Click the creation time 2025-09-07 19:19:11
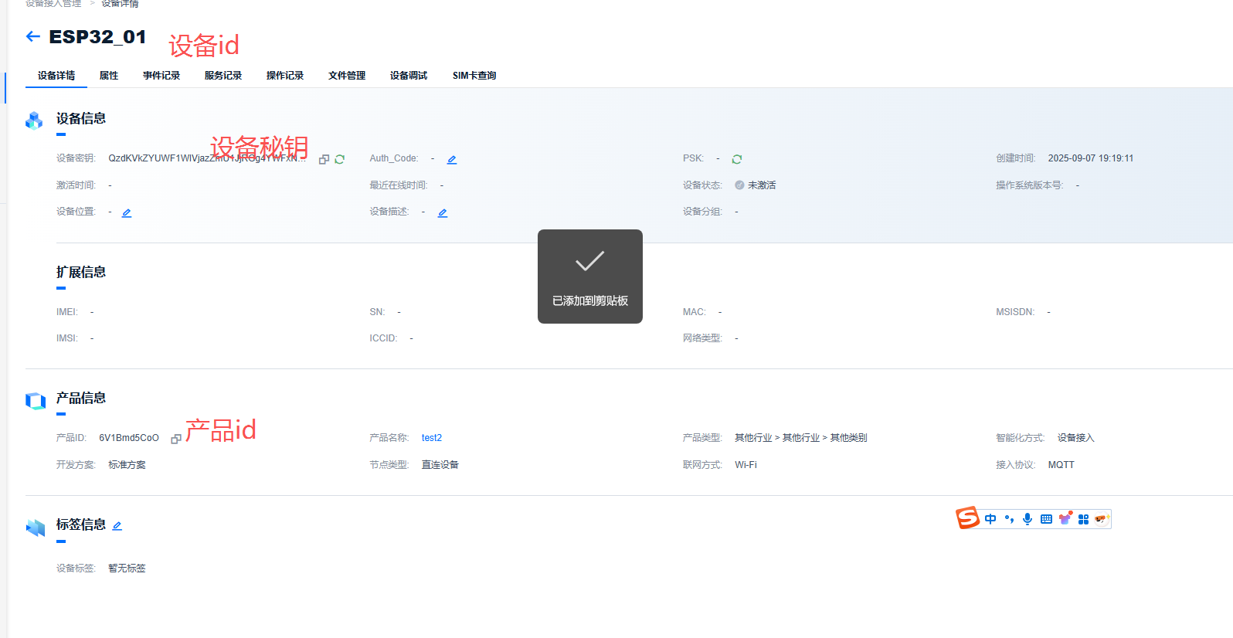Image resolution: width=1233 pixels, height=638 pixels. [1091, 158]
